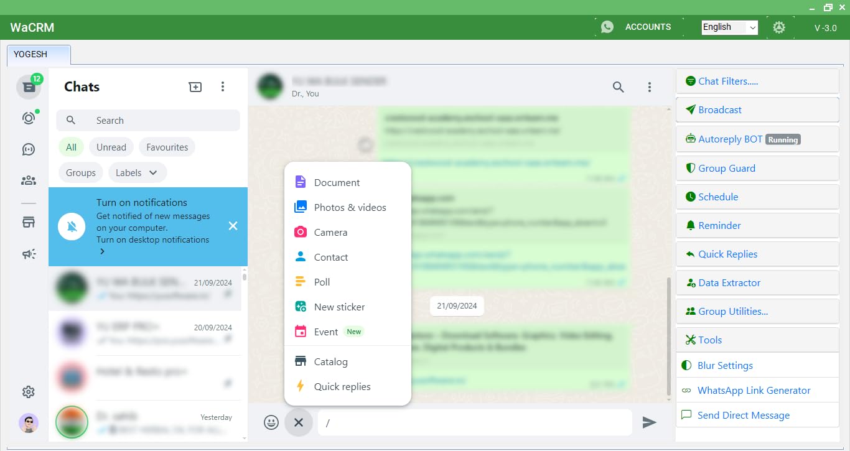Viewport: 850px width, 451px height.
Task: Choose Camera from attachment menu
Action: pyautogui.click(x=348, y=232)
